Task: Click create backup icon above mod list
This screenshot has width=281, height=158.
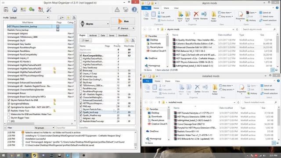Action: [74, 18]
